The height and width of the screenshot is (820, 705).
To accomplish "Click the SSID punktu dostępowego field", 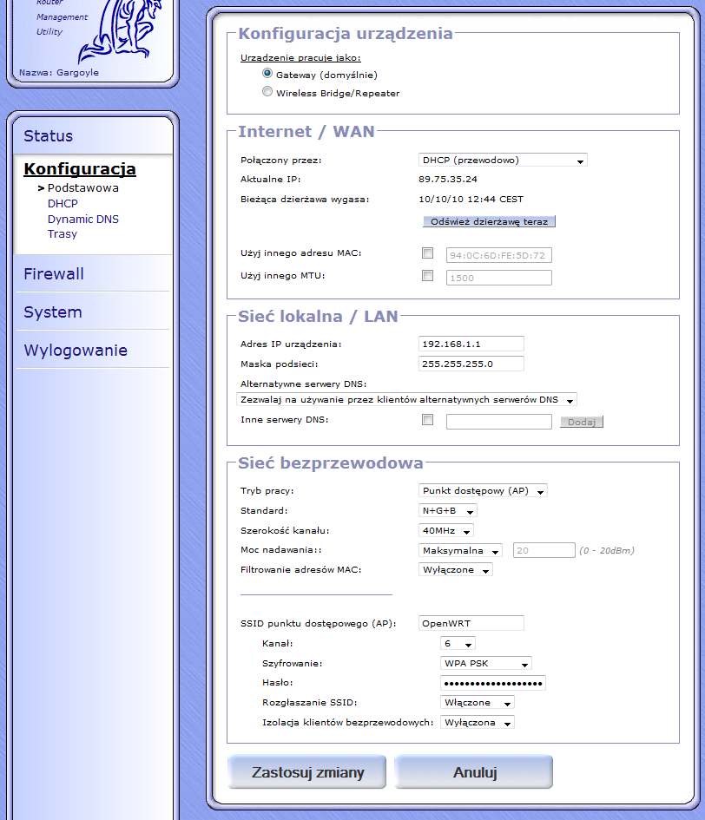I will [x=471, y=623].
